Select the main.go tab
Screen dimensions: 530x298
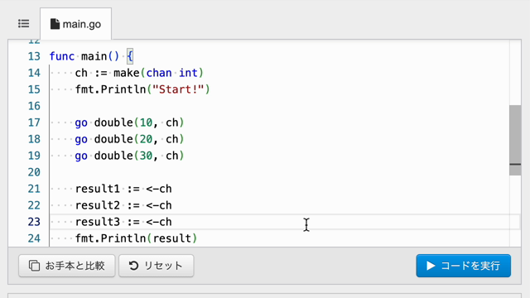[75, 24]
